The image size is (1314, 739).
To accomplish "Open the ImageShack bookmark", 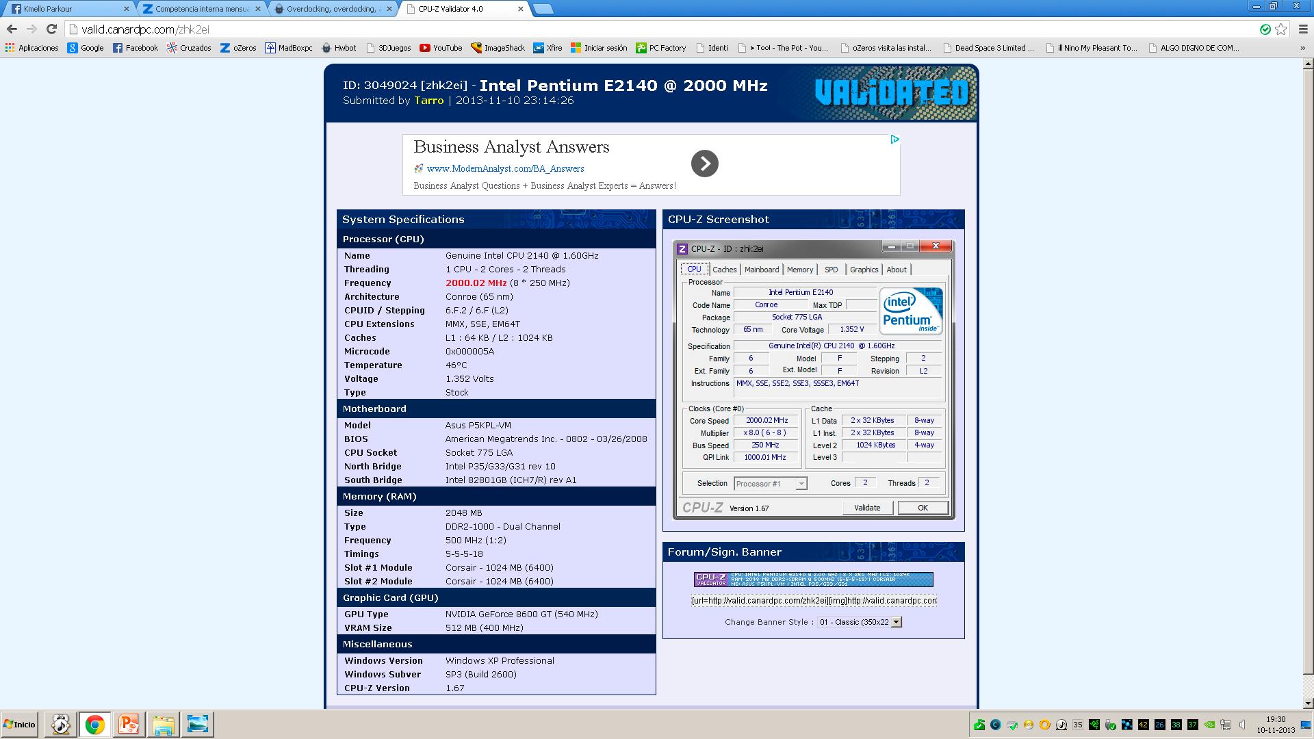I will (x=498, y=48).
